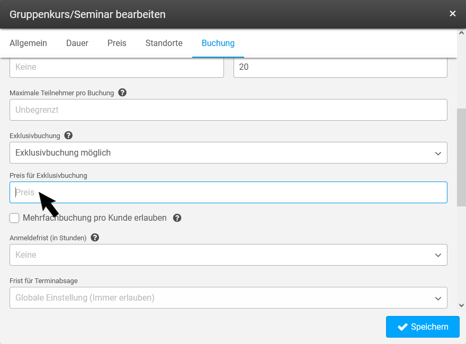Image resolution: width=466 pixels, height=344 pixels.
Task: Open the Dauer tab
Action: tap(77, 43)
